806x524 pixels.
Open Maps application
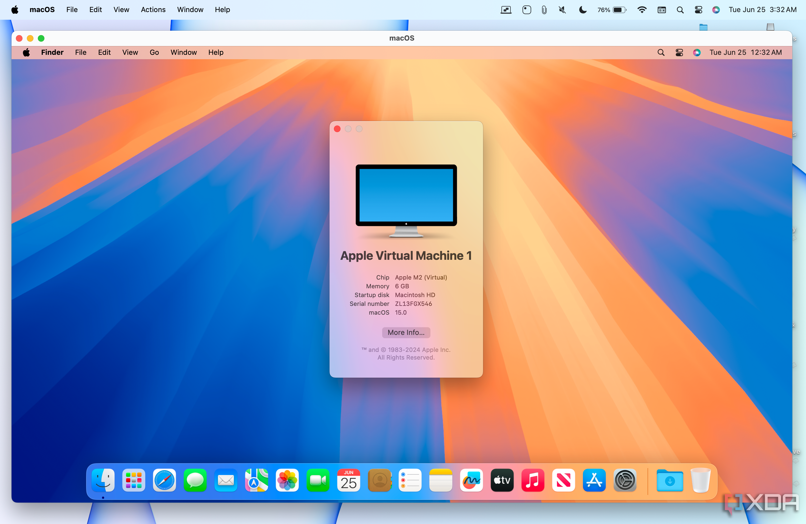pos(257,480)
